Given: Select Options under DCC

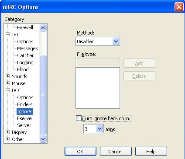Looking at the screenshot, I should pos(25,97).
